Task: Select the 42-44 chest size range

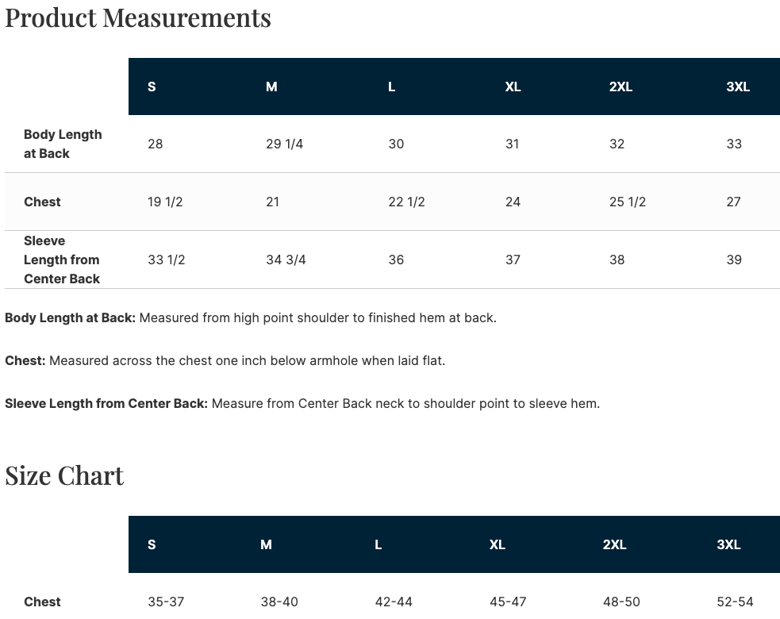Action: click(394, 602)
